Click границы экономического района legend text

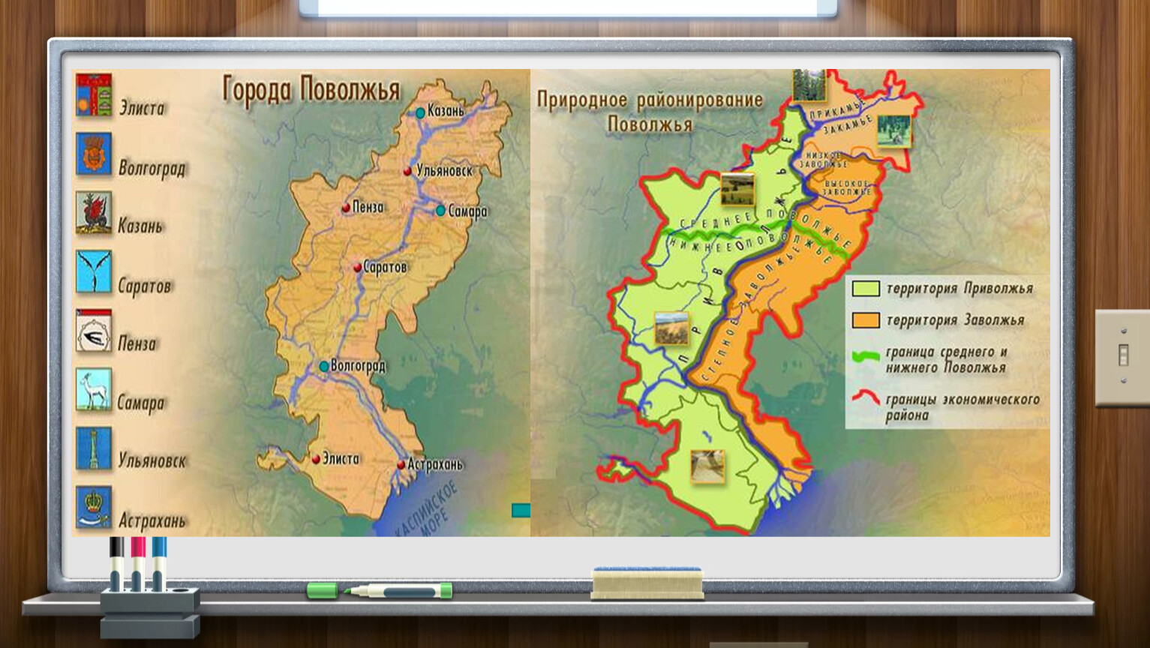point(962,407)
